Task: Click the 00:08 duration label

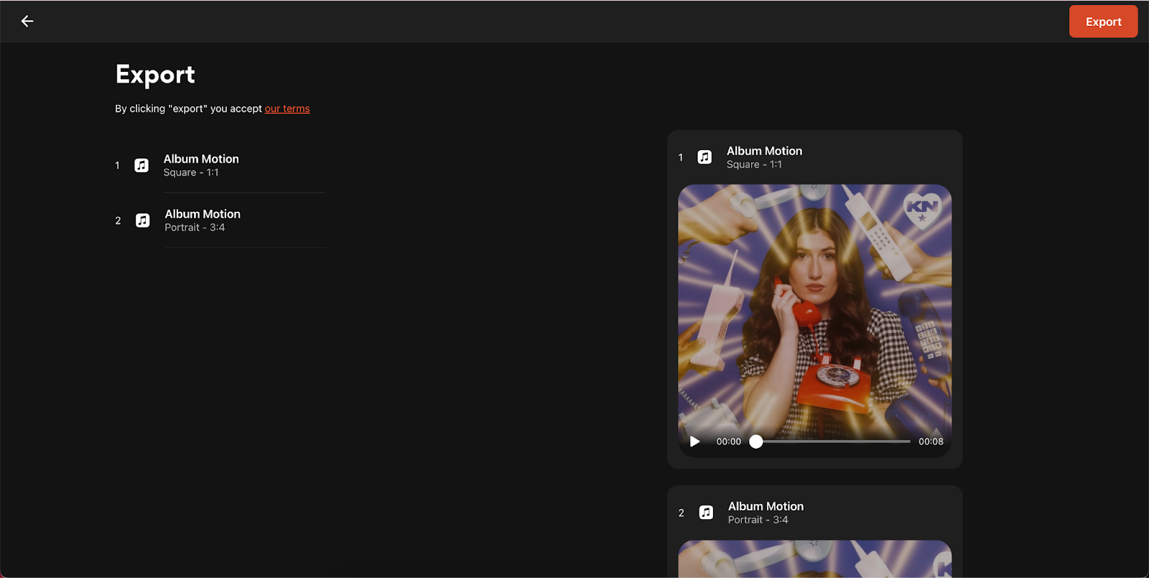Action: [x=931, y=442]
